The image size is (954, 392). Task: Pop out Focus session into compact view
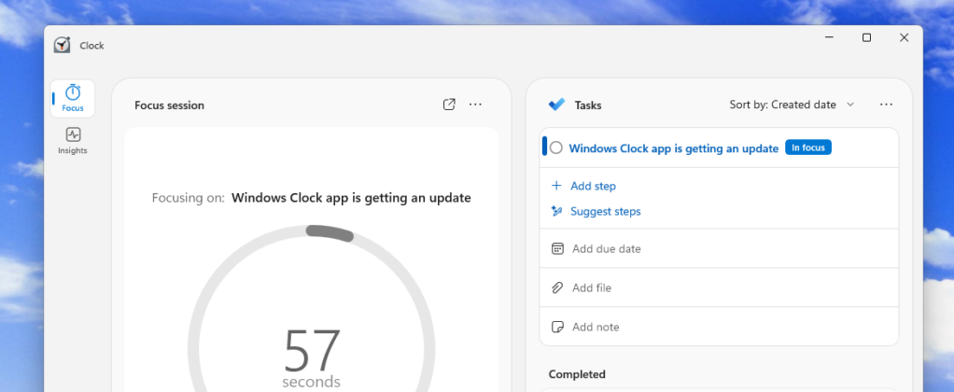(449, 105)
